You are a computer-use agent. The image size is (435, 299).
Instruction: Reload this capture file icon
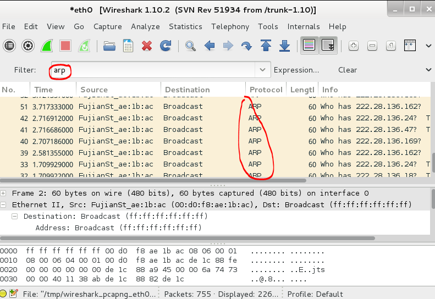166,46
